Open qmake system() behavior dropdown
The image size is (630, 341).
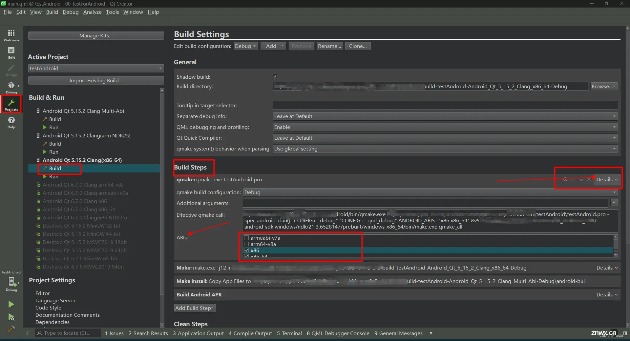coord(445,149)
